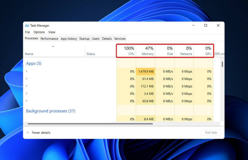The width and height of the screenshot is (248, 160).
Task: Switch to the Services tab
Action: point(120,38)
